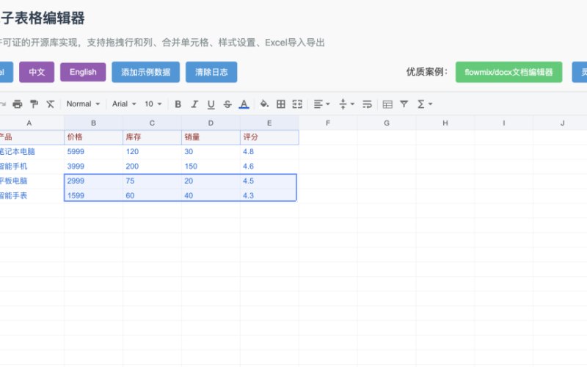Select cell with price 3999

tap(93, 167)
